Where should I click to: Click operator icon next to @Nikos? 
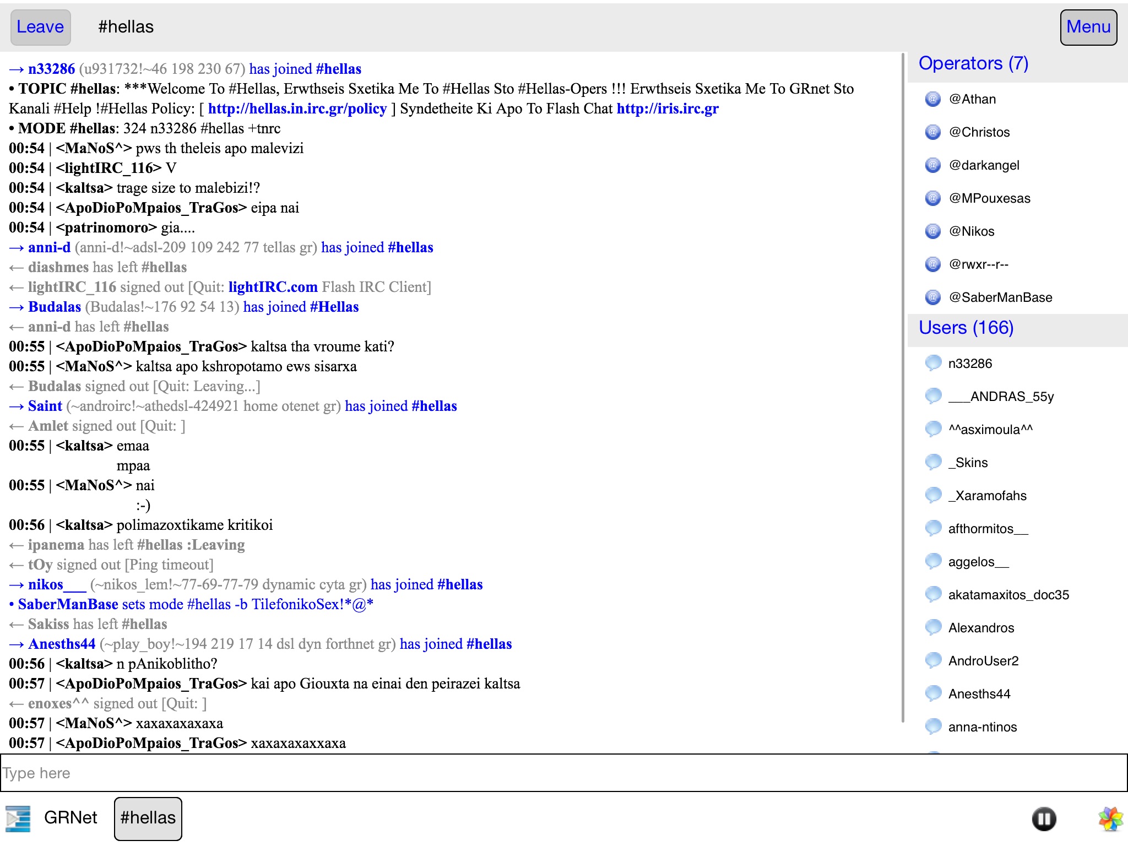click(x=932, y=231)
